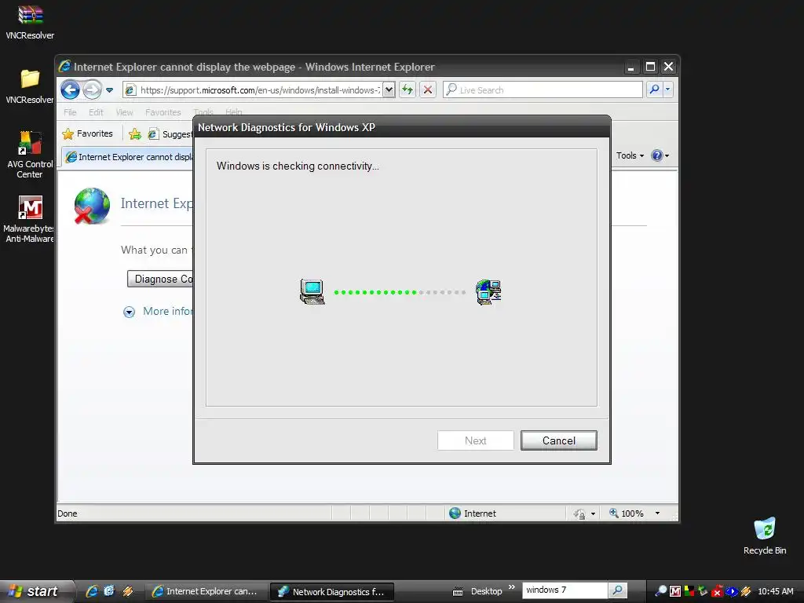Click the clock showing 10:45 AM

click(775, 591)
